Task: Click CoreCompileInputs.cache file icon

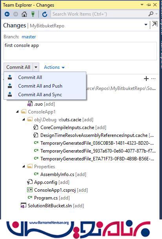Action: point(36,127)
